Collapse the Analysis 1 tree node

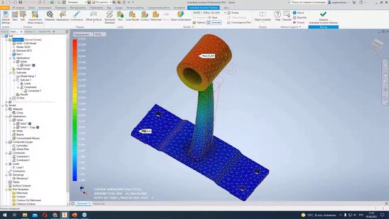tap(7, 40)
